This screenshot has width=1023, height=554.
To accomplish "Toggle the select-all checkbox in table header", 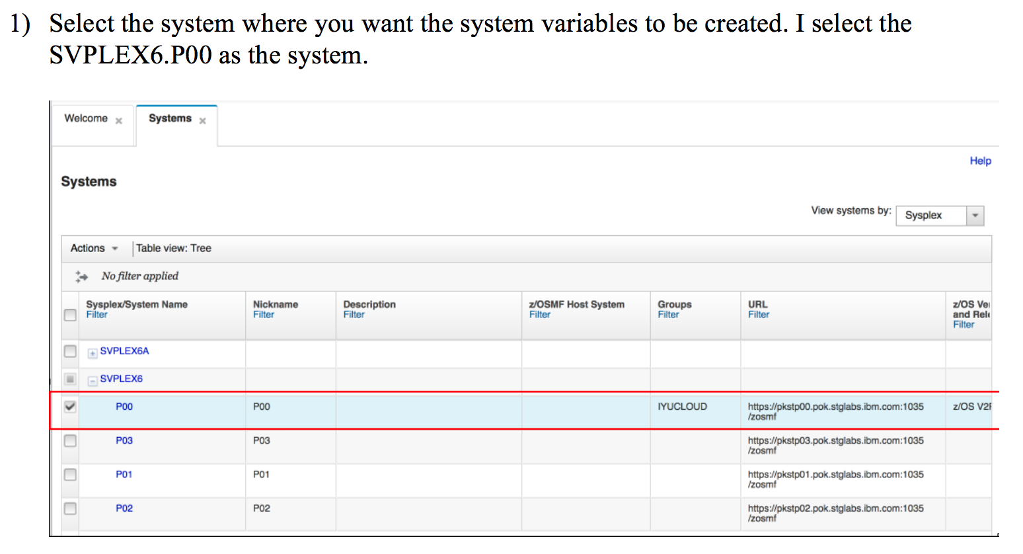I will tap(69, 315).
